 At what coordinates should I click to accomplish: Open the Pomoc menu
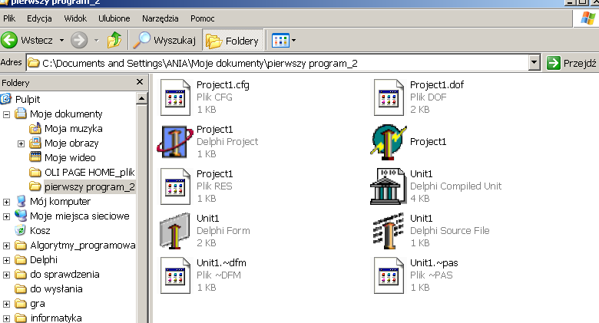203,18
